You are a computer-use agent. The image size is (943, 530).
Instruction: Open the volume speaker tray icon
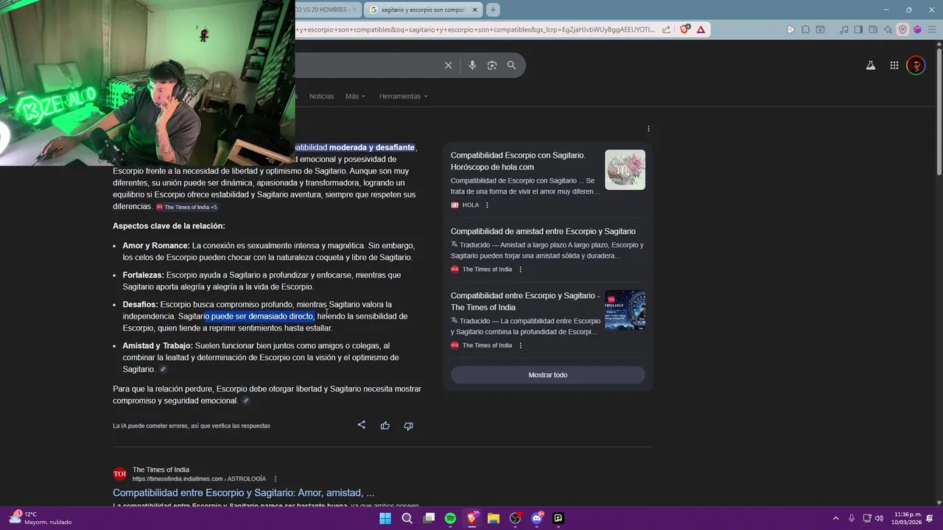879,518
